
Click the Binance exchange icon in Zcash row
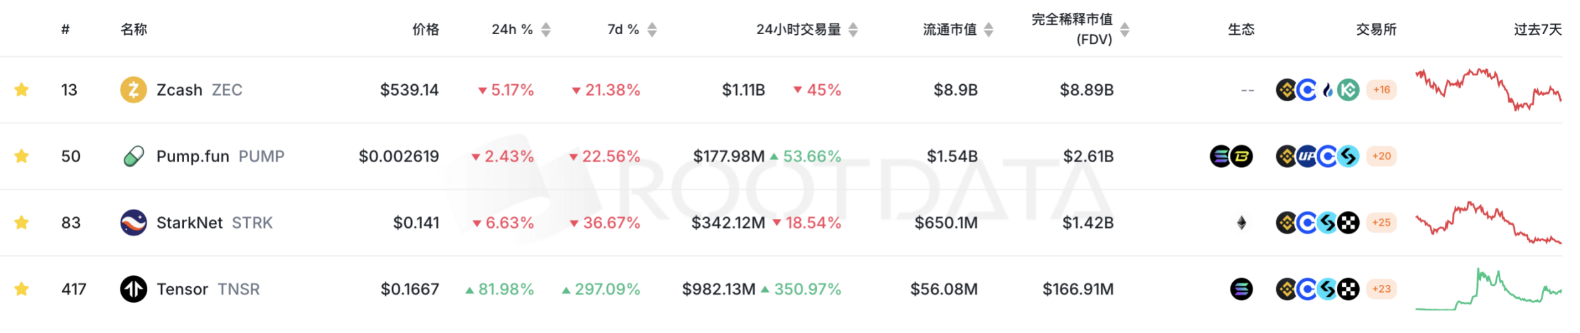(1286, 90)
